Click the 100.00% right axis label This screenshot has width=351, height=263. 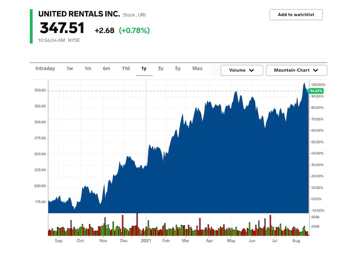[x=318, y=85]
